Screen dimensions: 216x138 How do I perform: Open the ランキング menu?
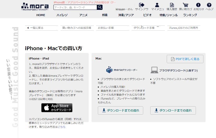click(x=190, y=15)
